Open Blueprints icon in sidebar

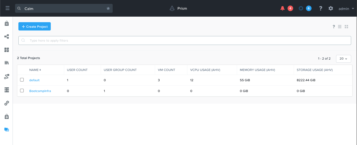coord(7,36)
